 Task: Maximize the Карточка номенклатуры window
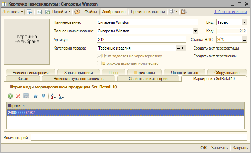coord(240,4)
